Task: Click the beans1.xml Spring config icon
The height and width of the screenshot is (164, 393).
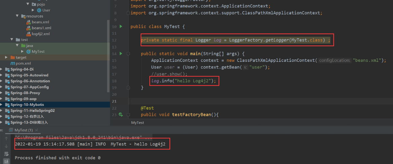Action: click(x=29, y=28)
